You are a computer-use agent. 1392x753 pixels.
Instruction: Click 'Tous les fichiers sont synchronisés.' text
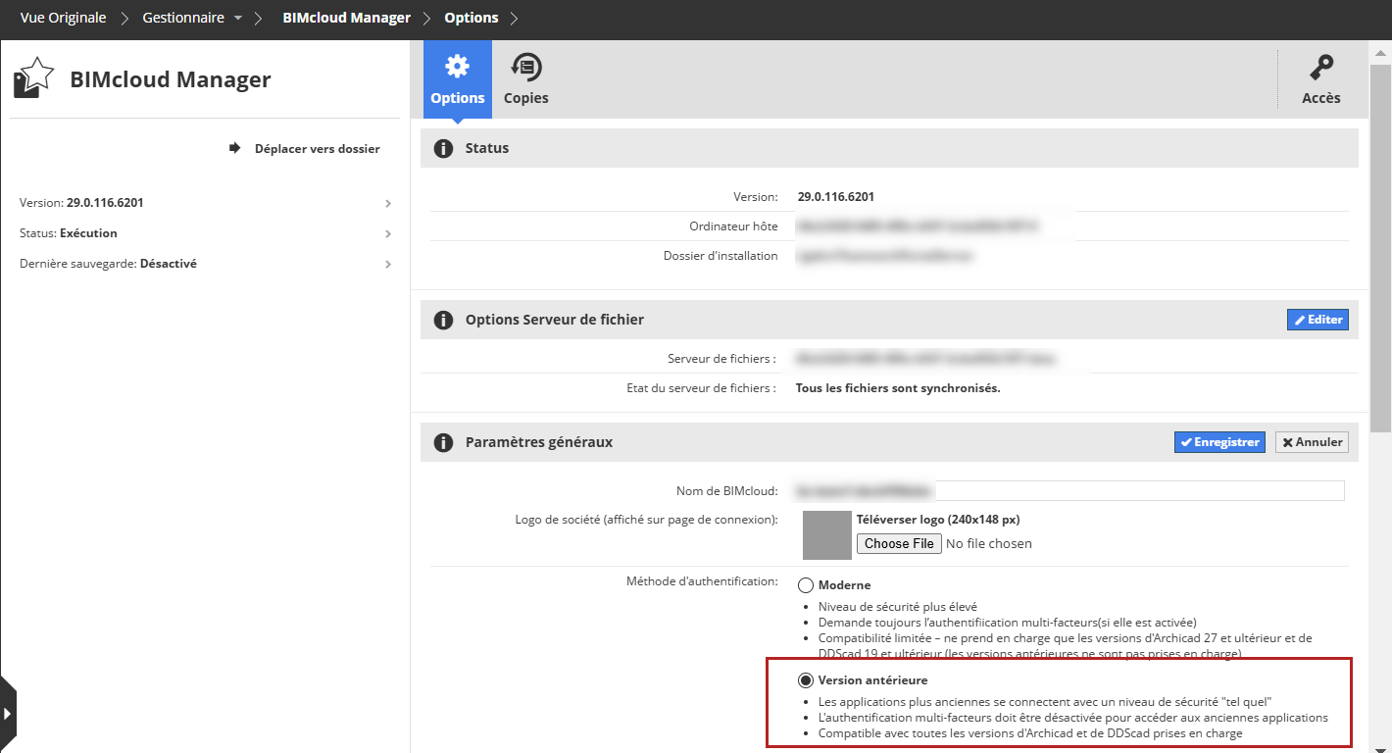[x=898, y=388]
